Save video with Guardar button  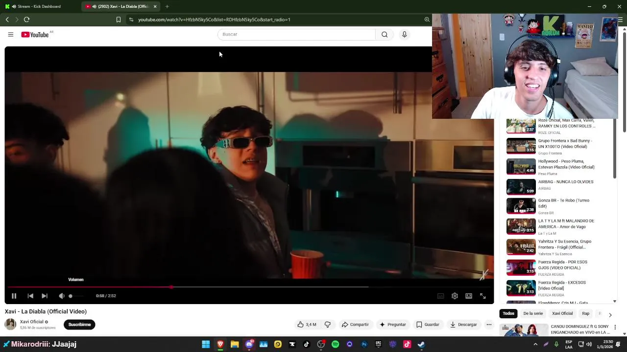click(428, 325)
